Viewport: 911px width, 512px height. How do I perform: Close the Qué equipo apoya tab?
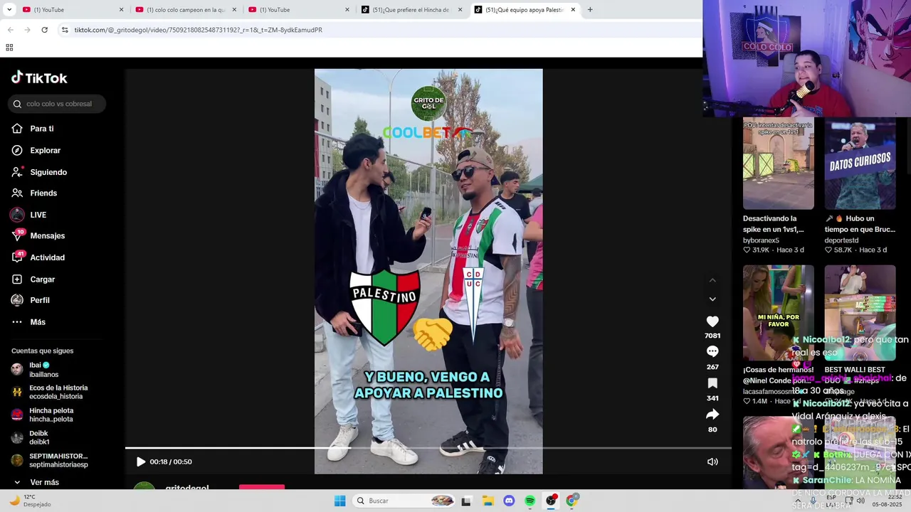(573, 10)
